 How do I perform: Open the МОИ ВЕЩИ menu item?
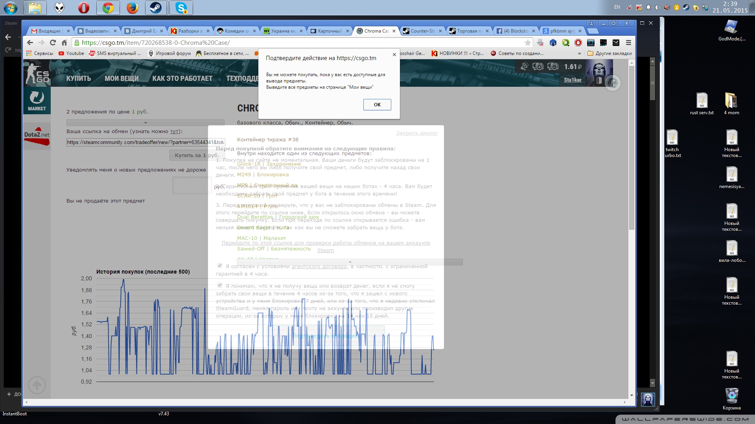tap(121, 79)
